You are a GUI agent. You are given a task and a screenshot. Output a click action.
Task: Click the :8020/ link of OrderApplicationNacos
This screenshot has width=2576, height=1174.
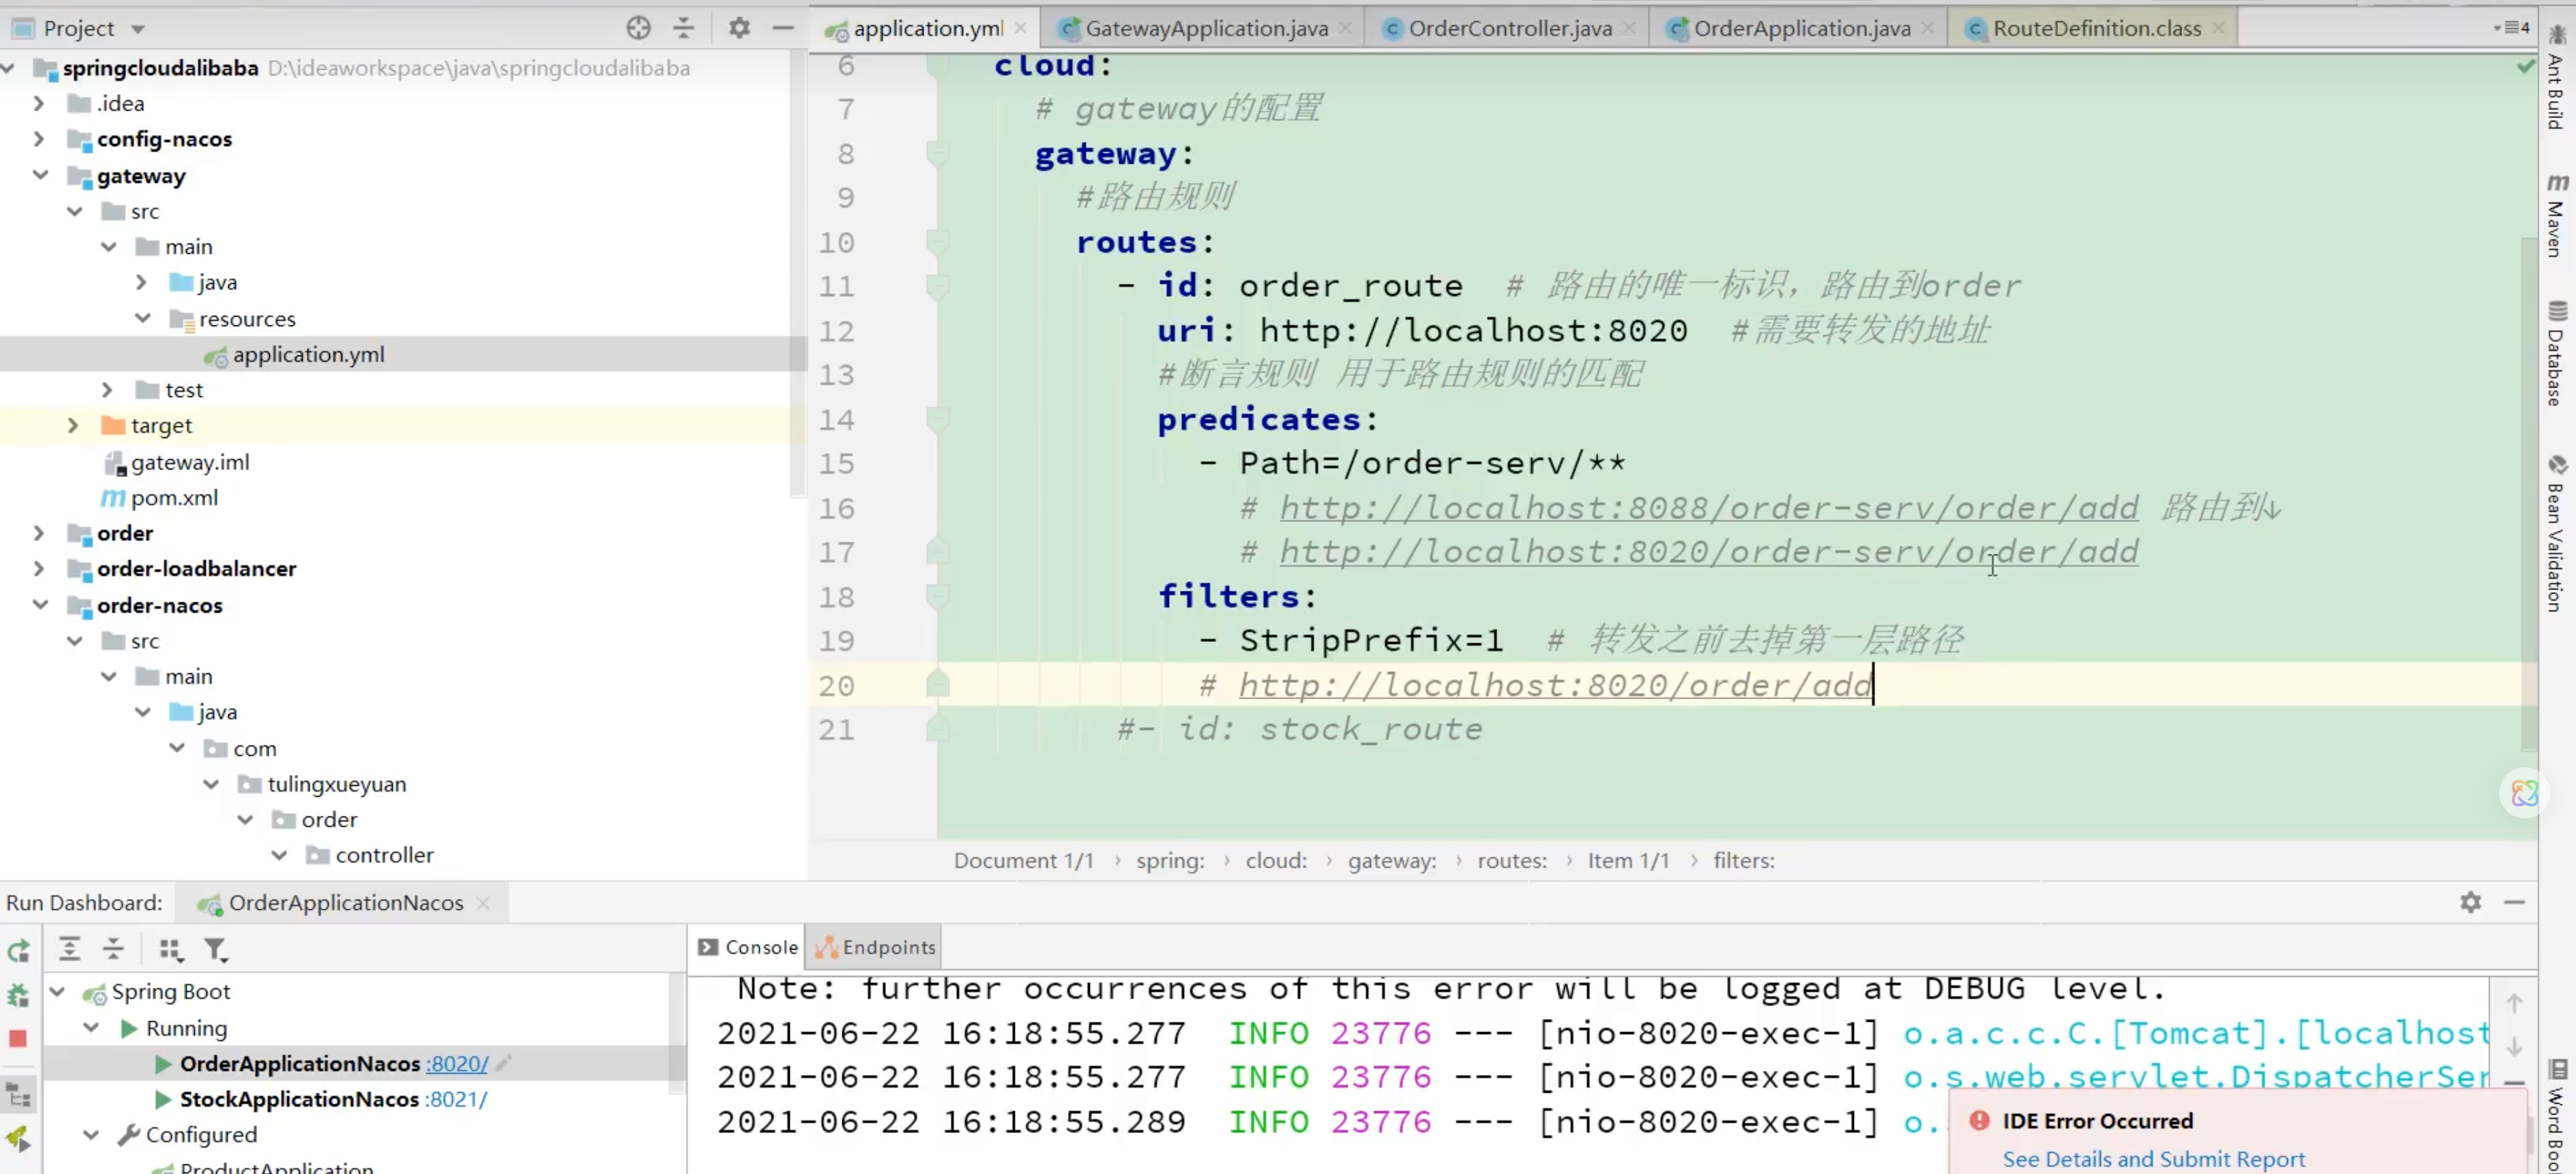[x=457, y=1063]
